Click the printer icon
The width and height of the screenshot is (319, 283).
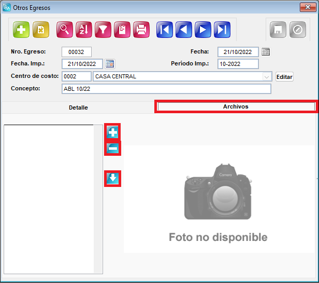pos(141,30)
